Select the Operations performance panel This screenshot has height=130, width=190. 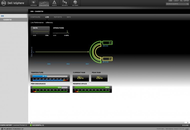(x=61, y=31)
